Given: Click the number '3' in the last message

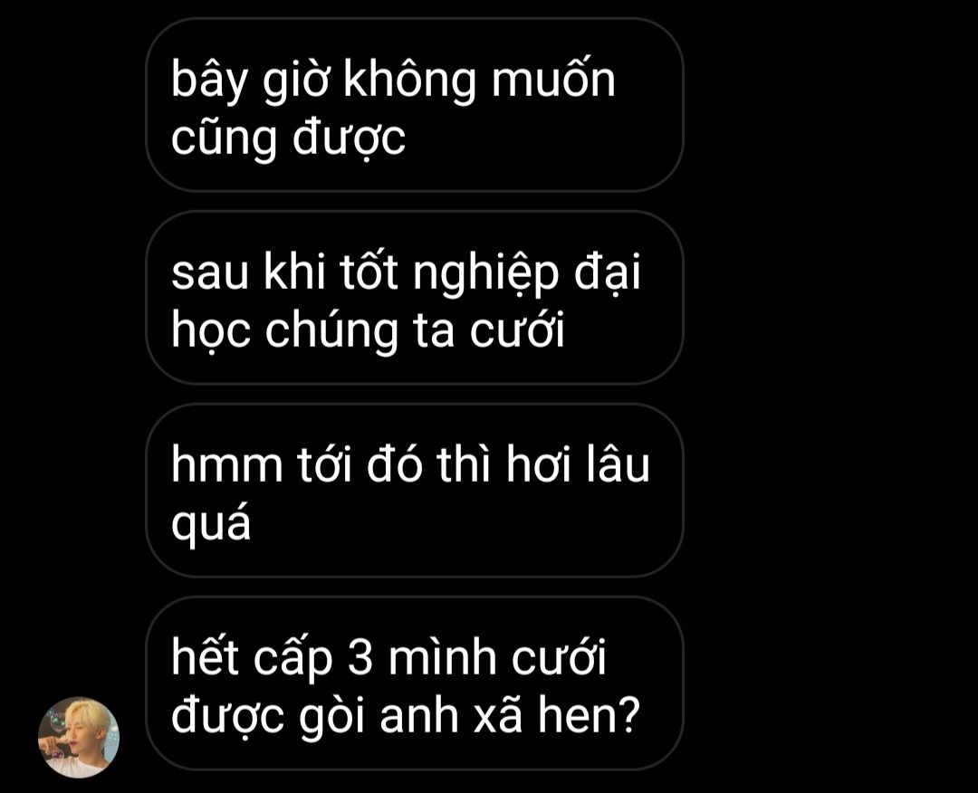Looking at the screenshot, I should click(360, 658).
